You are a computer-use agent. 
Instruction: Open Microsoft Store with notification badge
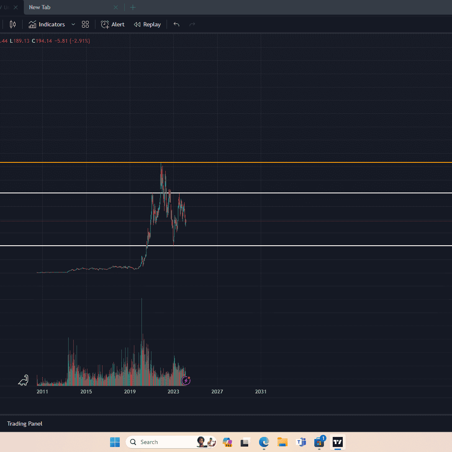click(319, 442)
